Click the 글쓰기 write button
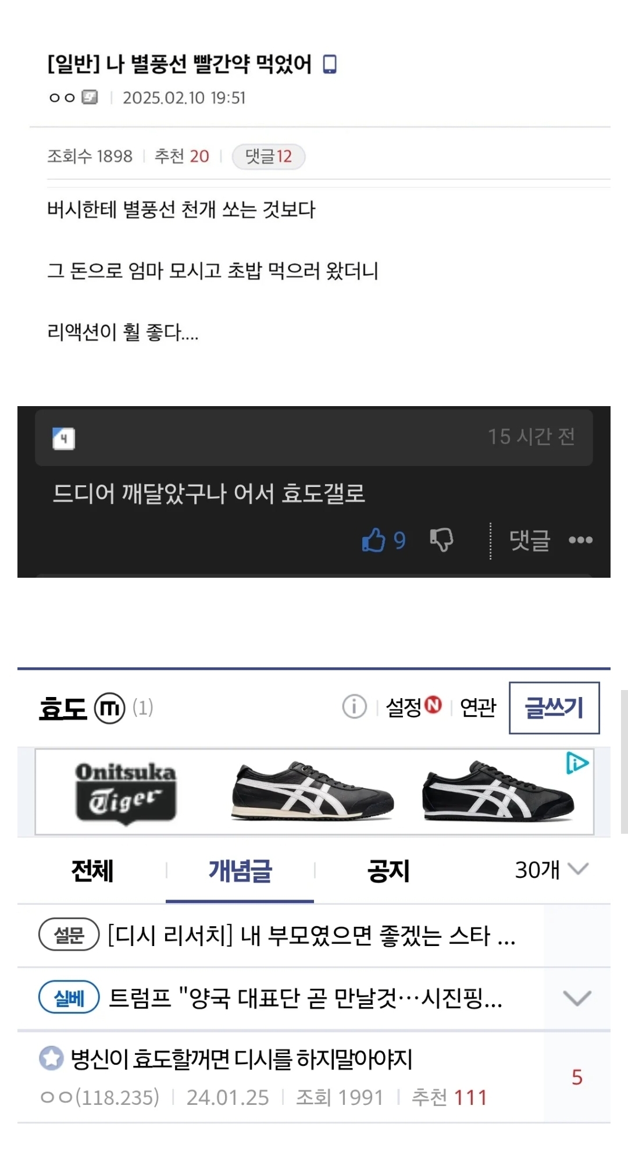Screen dimensions: 628x1152 pyautogui.click(x=554, y=707)
